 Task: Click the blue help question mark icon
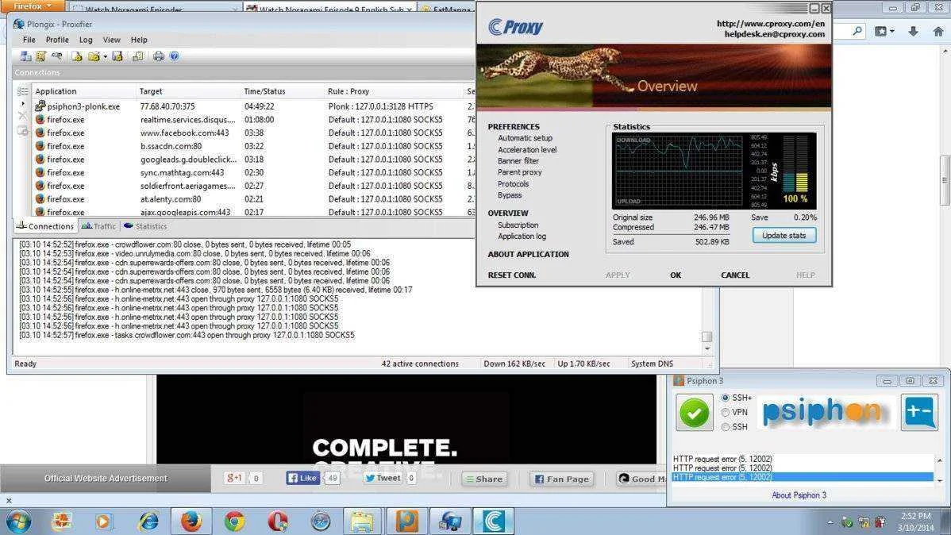pos(174,56)
